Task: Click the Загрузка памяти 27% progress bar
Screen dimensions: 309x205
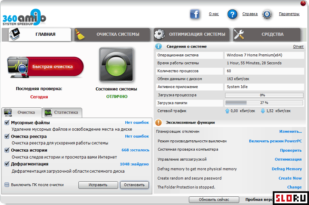Action: click(264, 103)
